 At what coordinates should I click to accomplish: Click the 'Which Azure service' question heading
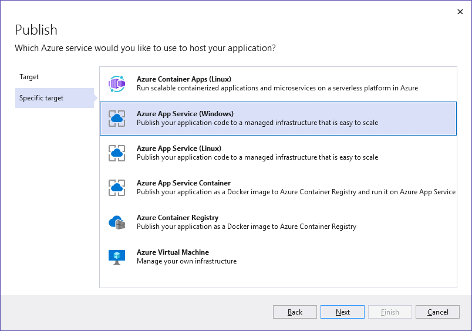145,48
